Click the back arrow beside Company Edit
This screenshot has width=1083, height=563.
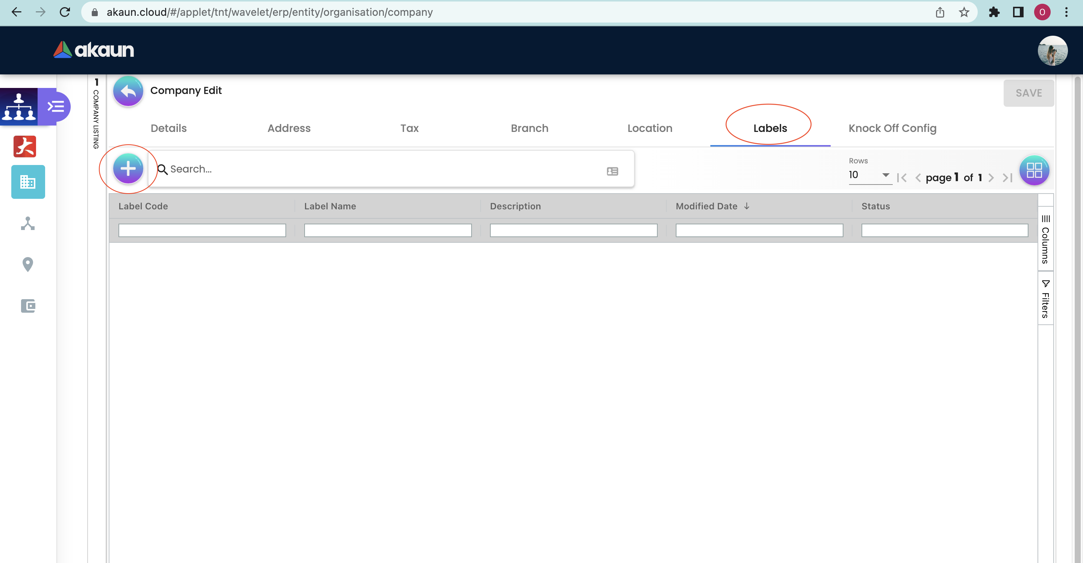[128, 91]
